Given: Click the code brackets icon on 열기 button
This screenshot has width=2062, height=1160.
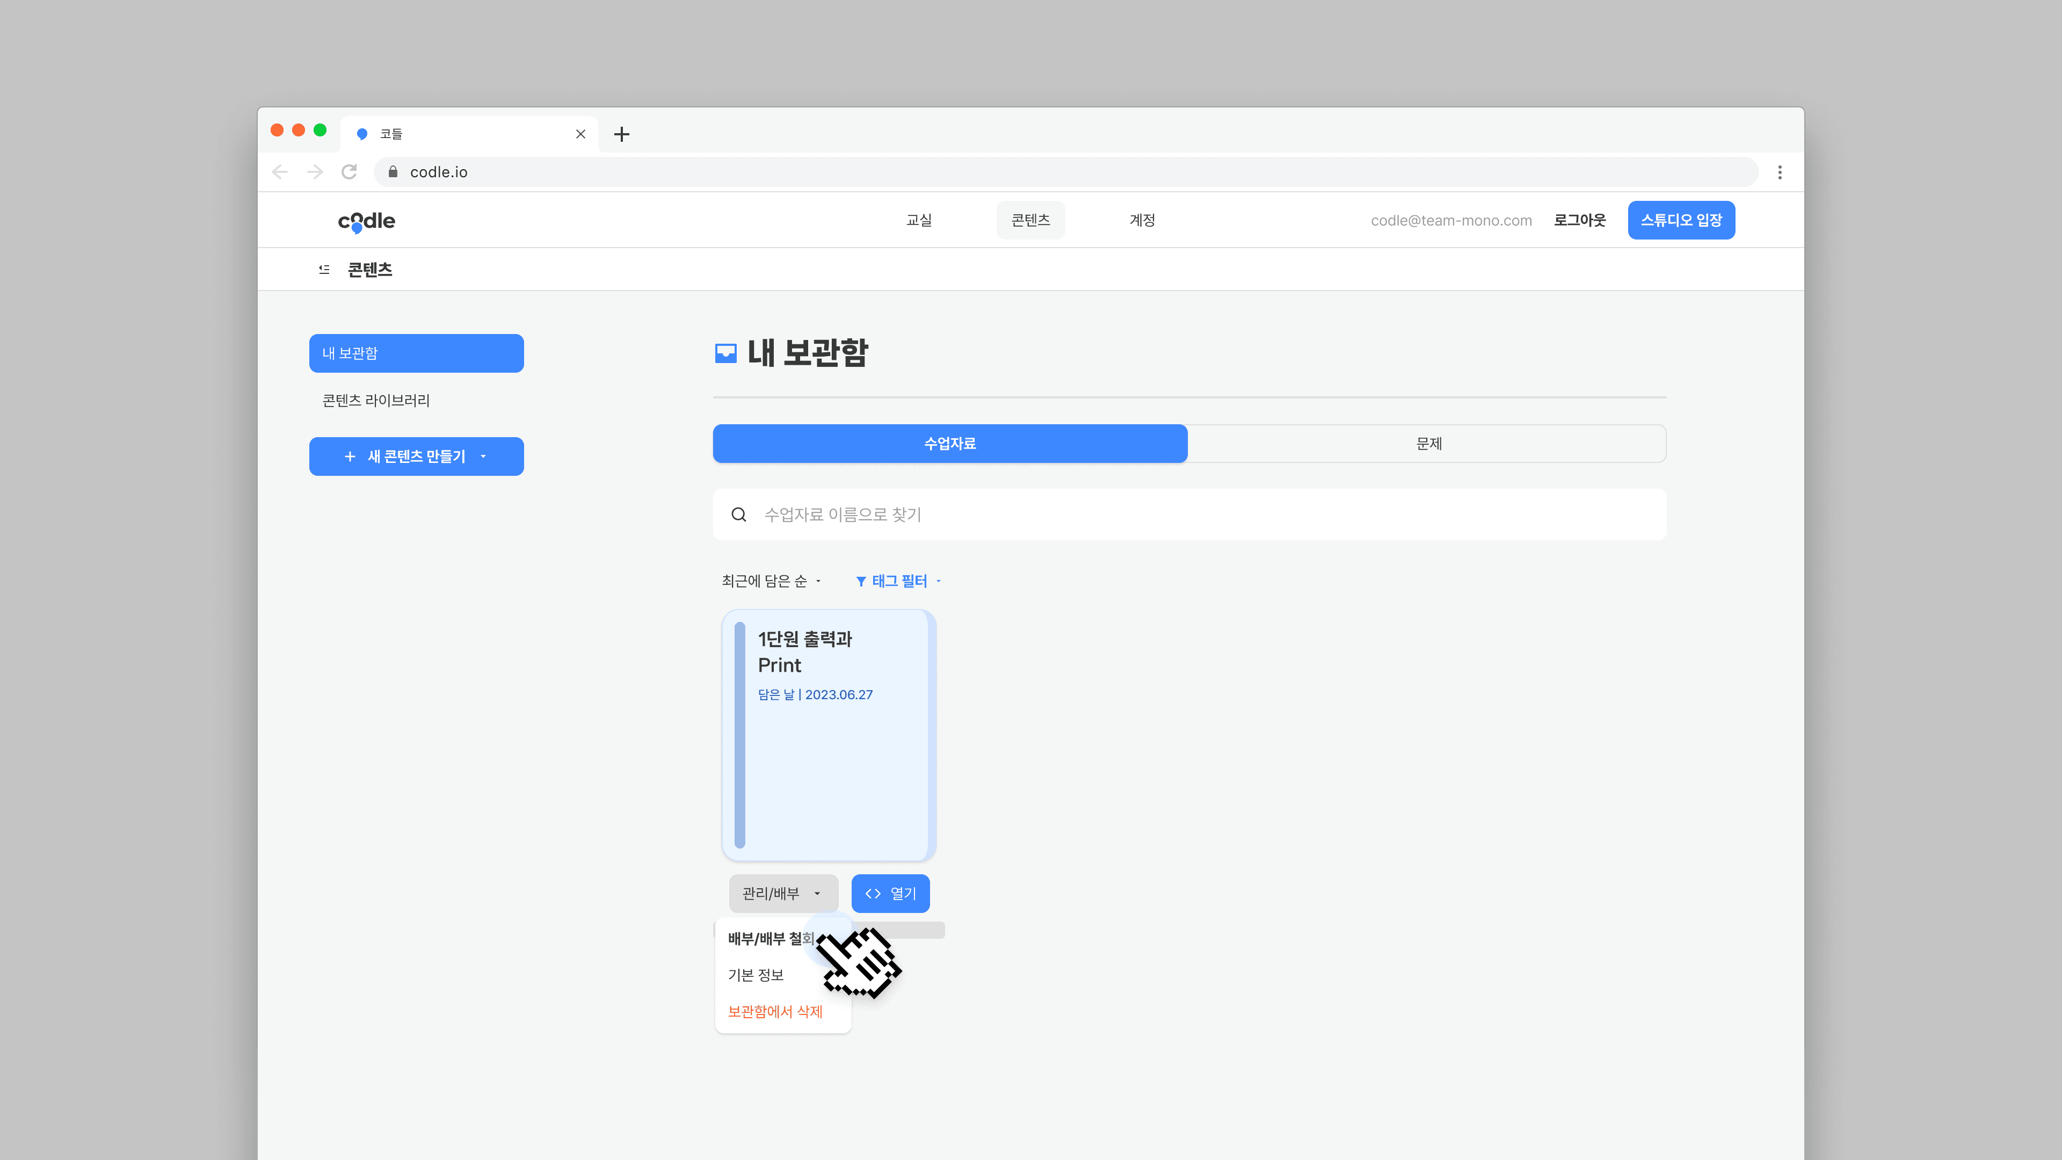Looking at the screenshot, I should coord(873,894).
